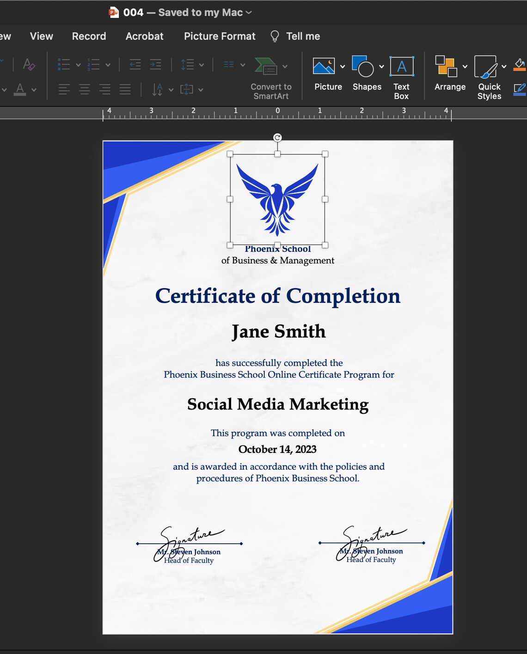Toggle justified paragraph alignment
Screen dimensions: 527x654
tap(125, 89)
